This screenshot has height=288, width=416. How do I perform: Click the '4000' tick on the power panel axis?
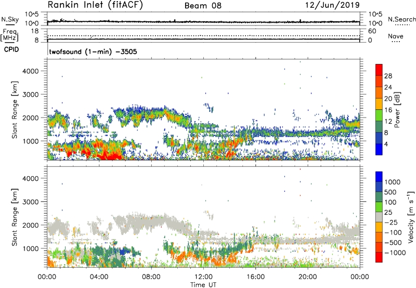[x=31, y=71]
